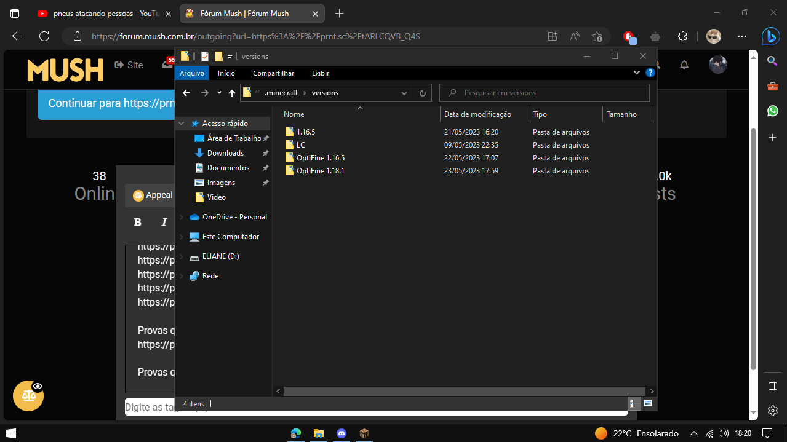The width and height of the screenshot is (787, 442).
Task: Add page to favorites star icon
Action: pos(597,36)
